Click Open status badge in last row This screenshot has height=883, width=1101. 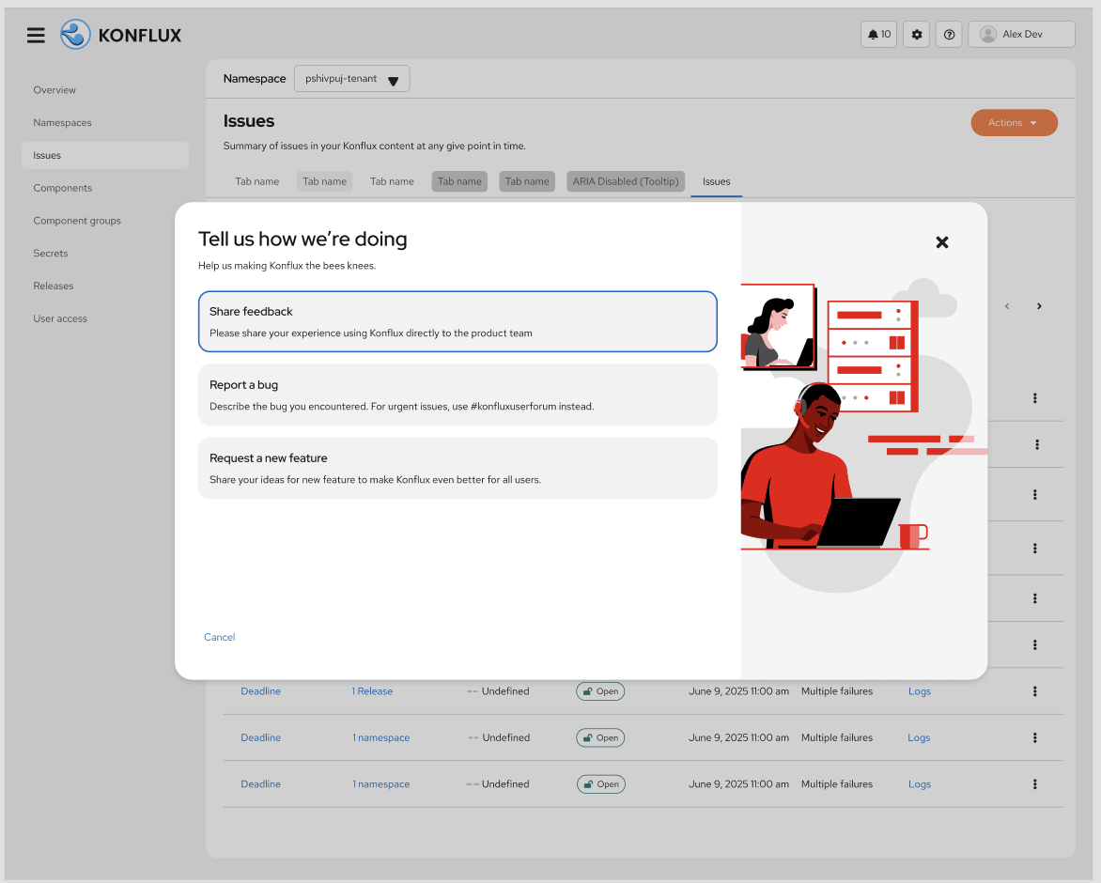coord(601,784)
